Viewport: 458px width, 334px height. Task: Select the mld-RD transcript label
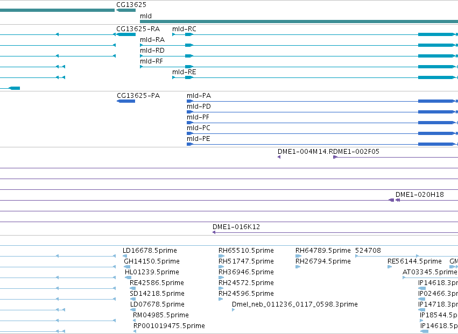[152, 51]
